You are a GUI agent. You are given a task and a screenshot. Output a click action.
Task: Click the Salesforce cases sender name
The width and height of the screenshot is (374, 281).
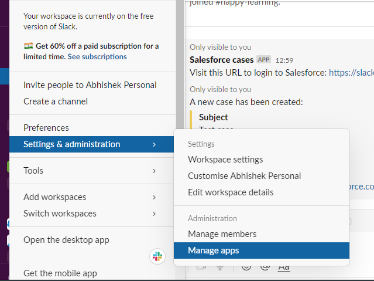click(x=221, y=60)
